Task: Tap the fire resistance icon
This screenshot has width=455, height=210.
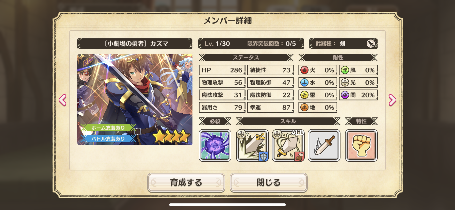Action: point(304,70)
